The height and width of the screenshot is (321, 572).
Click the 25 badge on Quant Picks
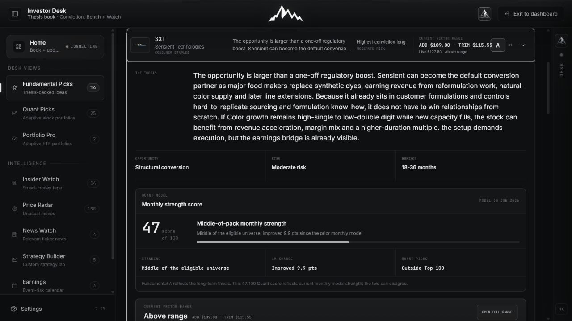click(93, 113)
